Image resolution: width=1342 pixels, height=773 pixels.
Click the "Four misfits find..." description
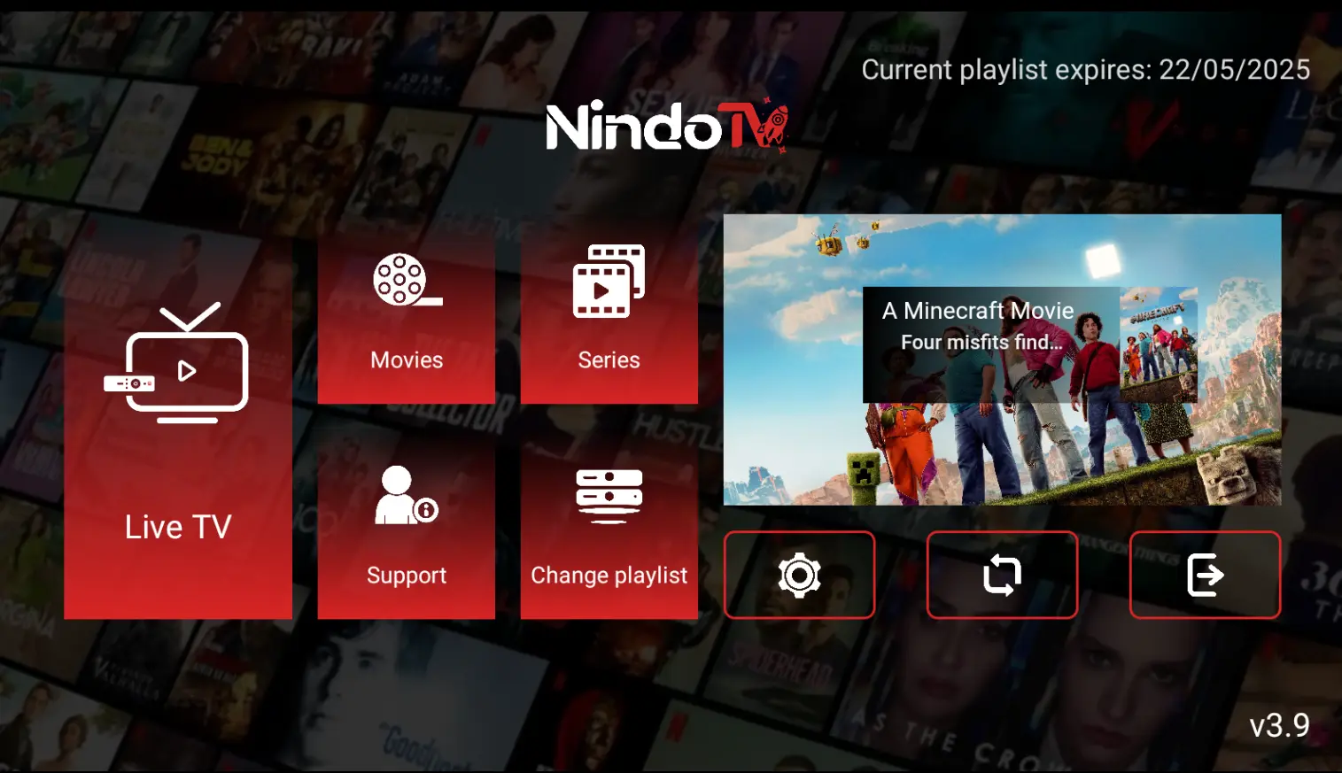(x=981, y=342)
